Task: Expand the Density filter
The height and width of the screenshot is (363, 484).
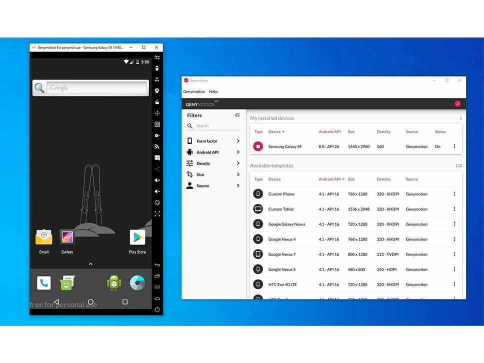Action: click(213, 163)
